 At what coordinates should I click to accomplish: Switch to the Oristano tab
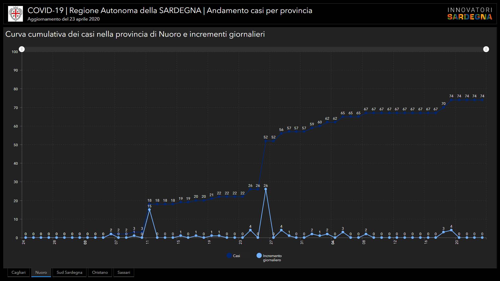click(x=100, y=272)
